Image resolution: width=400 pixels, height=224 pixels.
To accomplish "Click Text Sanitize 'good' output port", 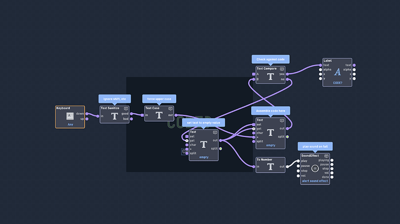I will click(132, 114).
